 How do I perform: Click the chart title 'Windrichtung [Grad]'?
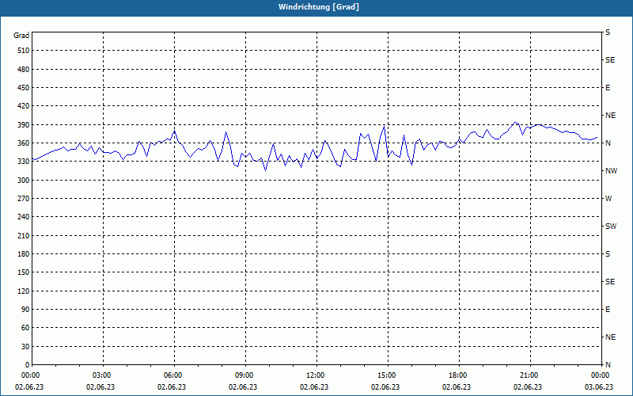pos(319,7)
